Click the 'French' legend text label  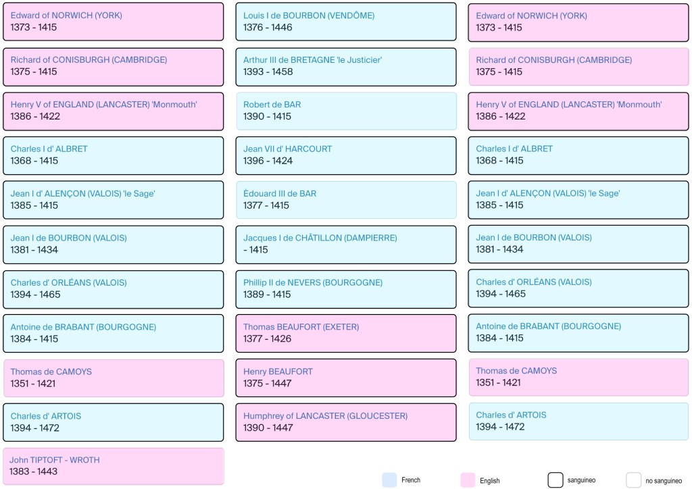click(411, 480)
